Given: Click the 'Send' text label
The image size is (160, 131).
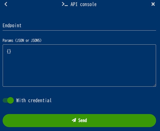Looking at the screenshot, I should click(83, 120).
